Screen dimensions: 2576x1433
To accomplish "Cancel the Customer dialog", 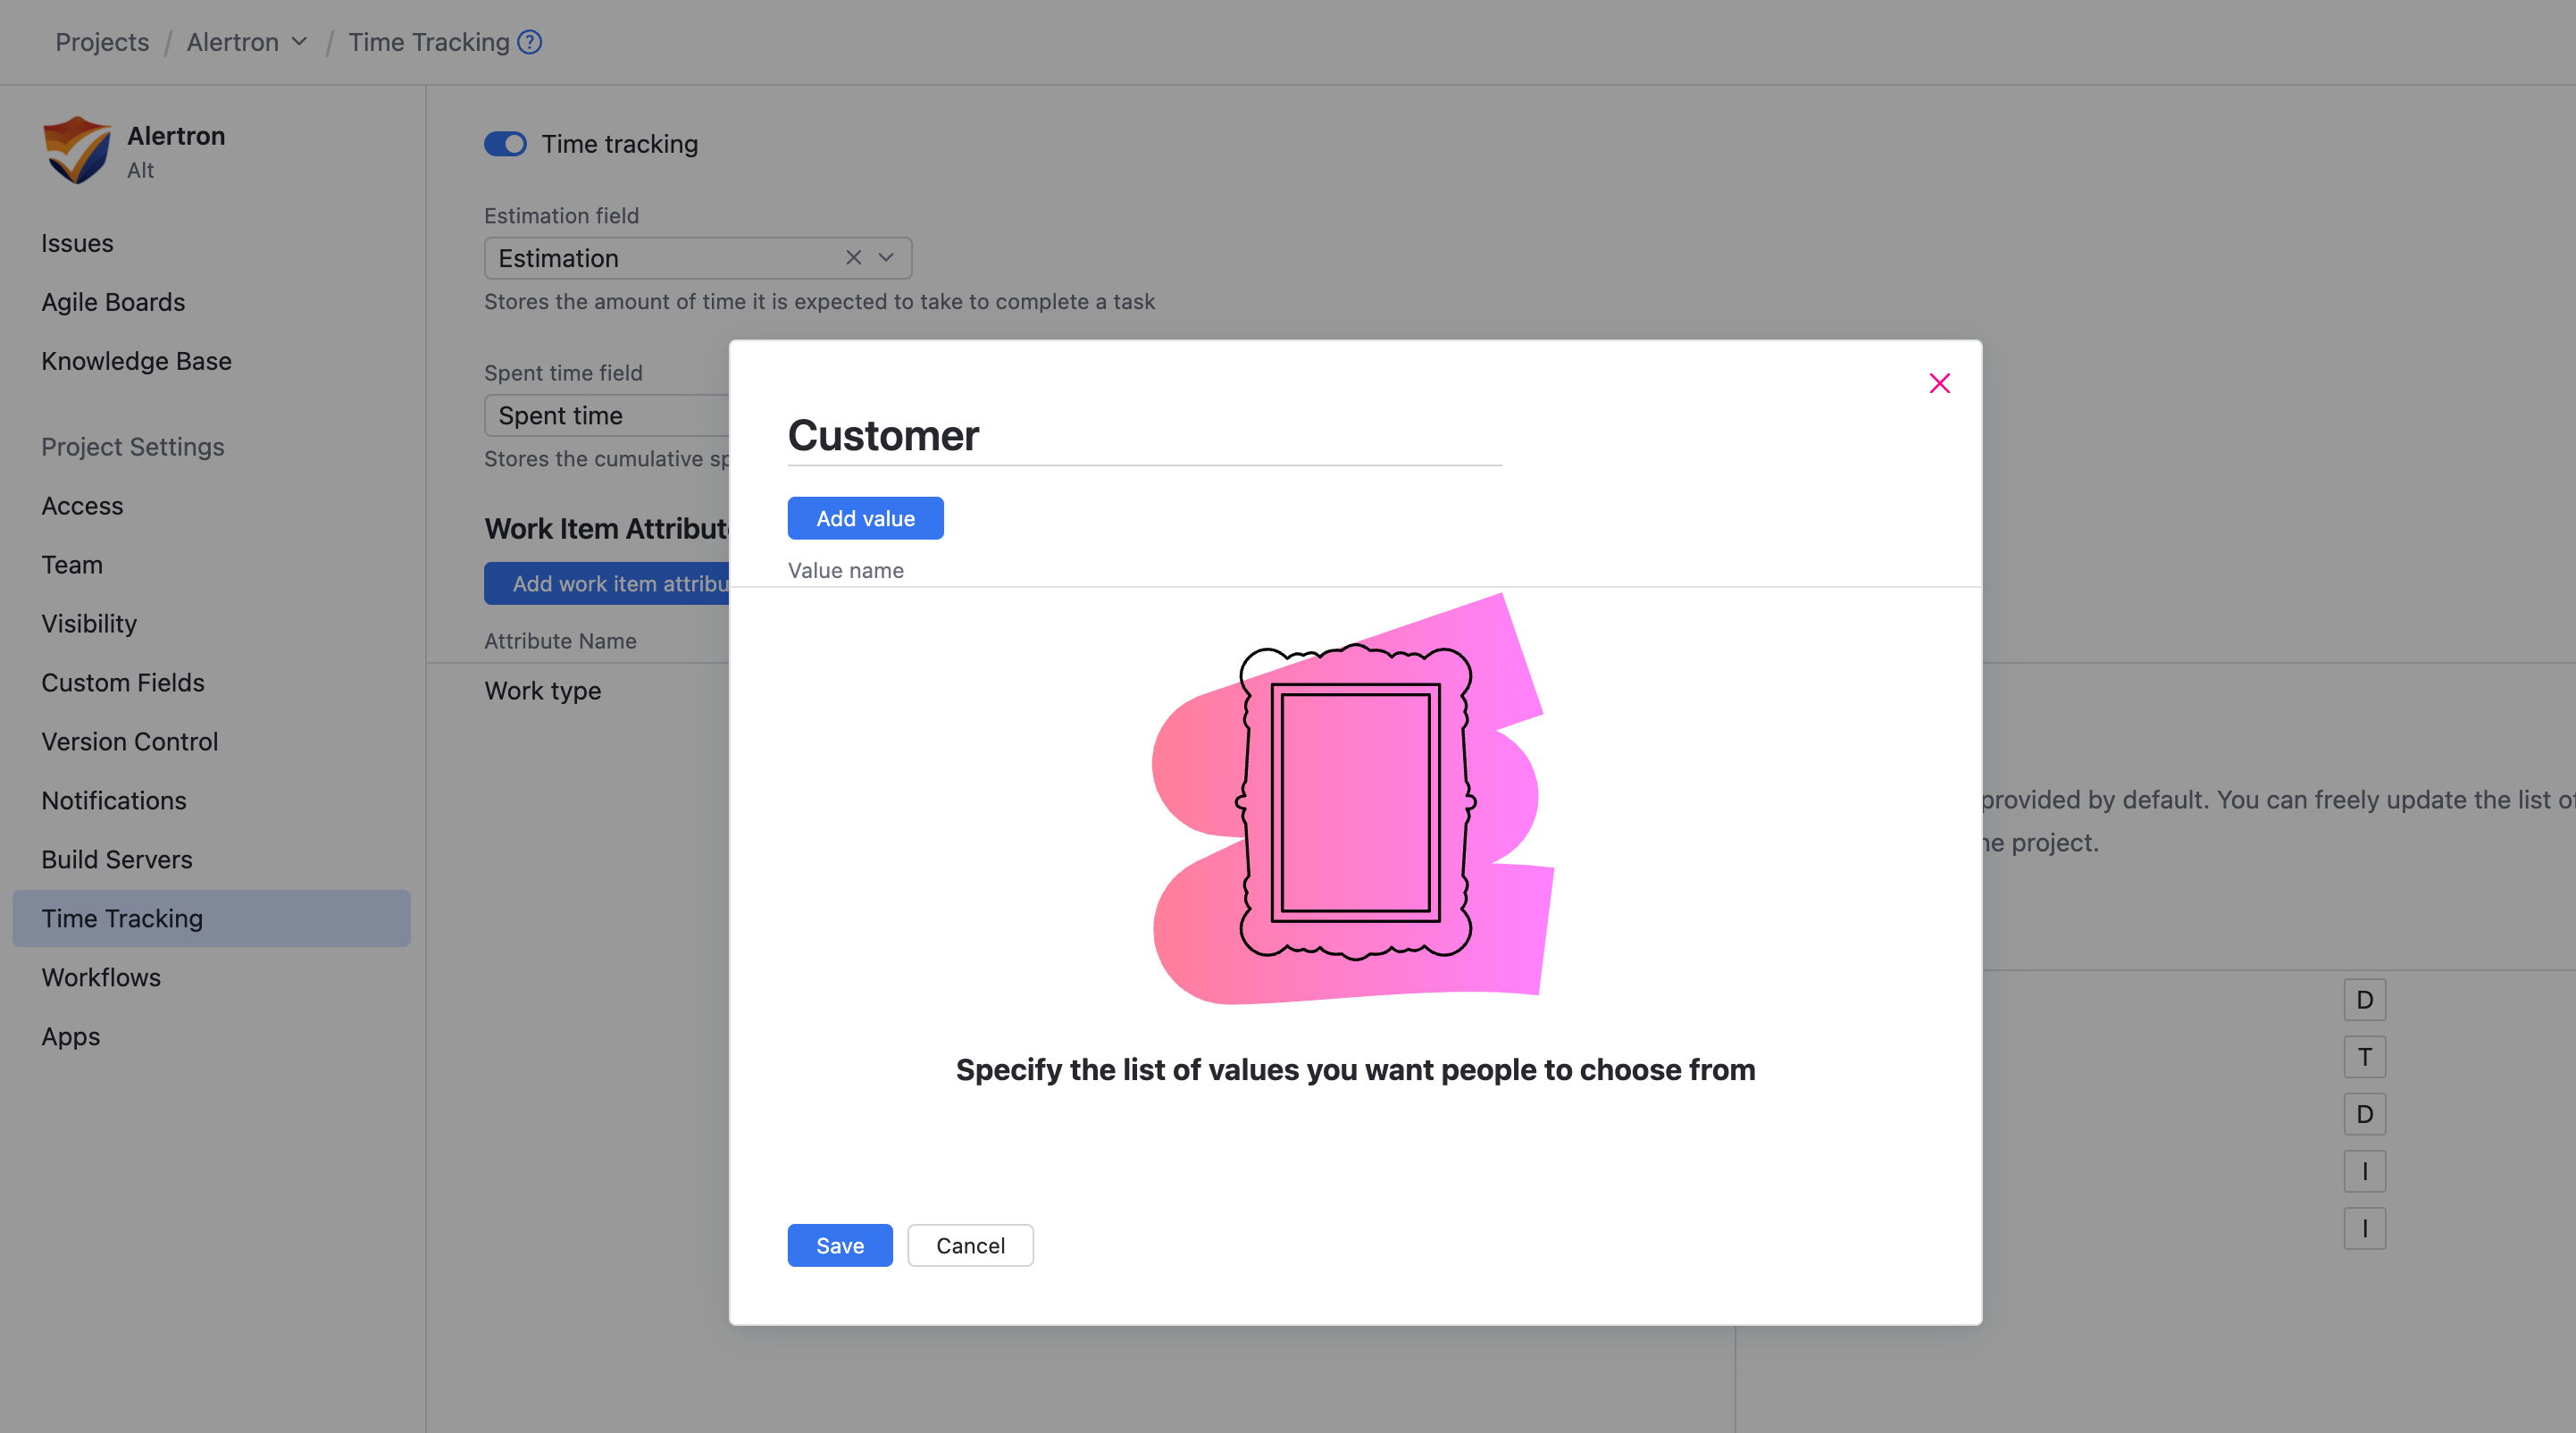I will pos(970,1245).
